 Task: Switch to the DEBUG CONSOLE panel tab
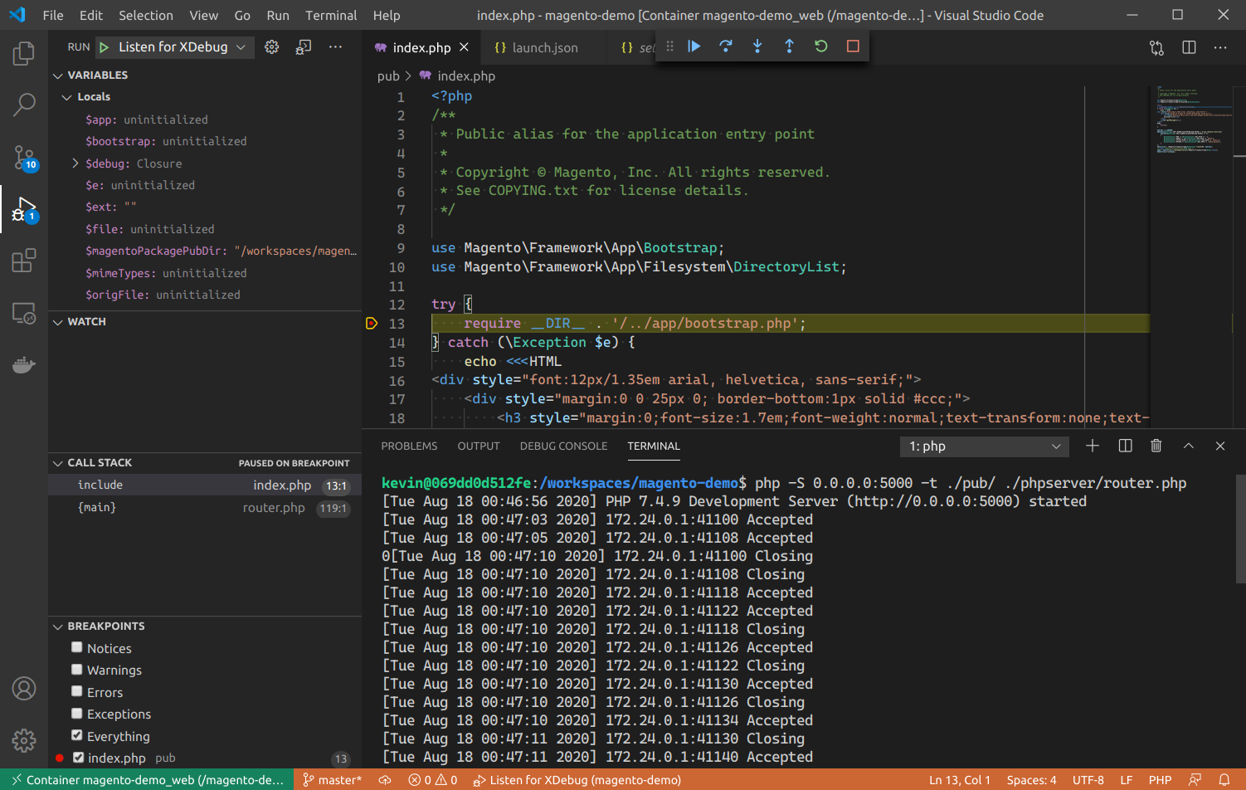point(563,446)
